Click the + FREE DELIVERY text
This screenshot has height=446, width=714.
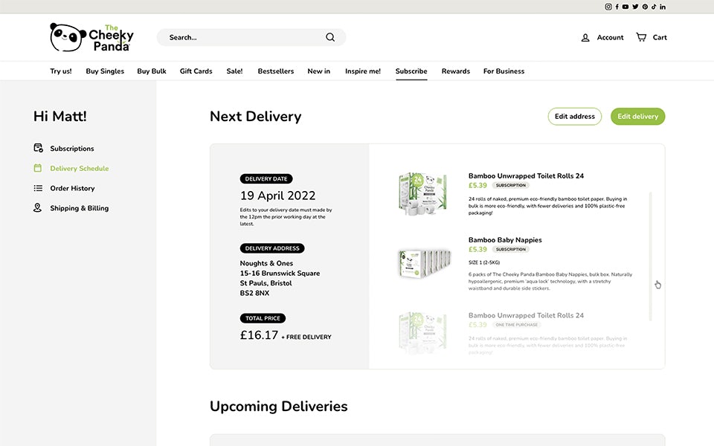coord(306,337)
